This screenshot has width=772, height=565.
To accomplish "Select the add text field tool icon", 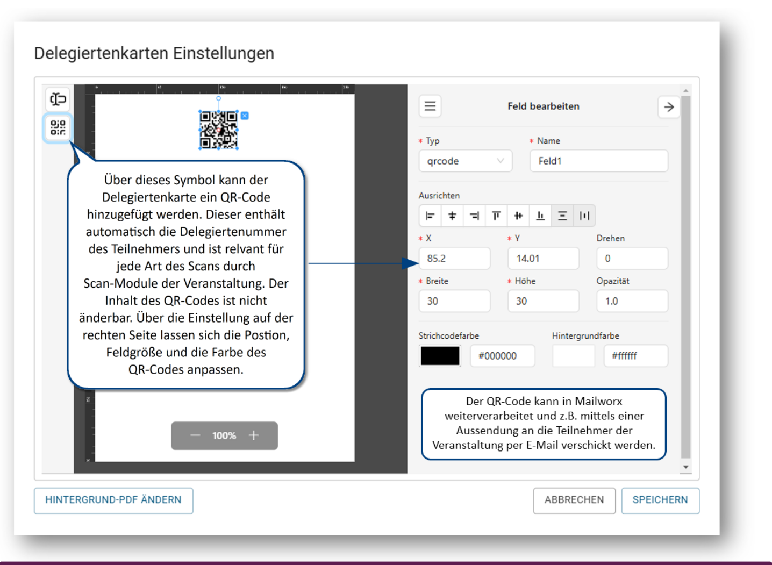I will click(58, 99).
